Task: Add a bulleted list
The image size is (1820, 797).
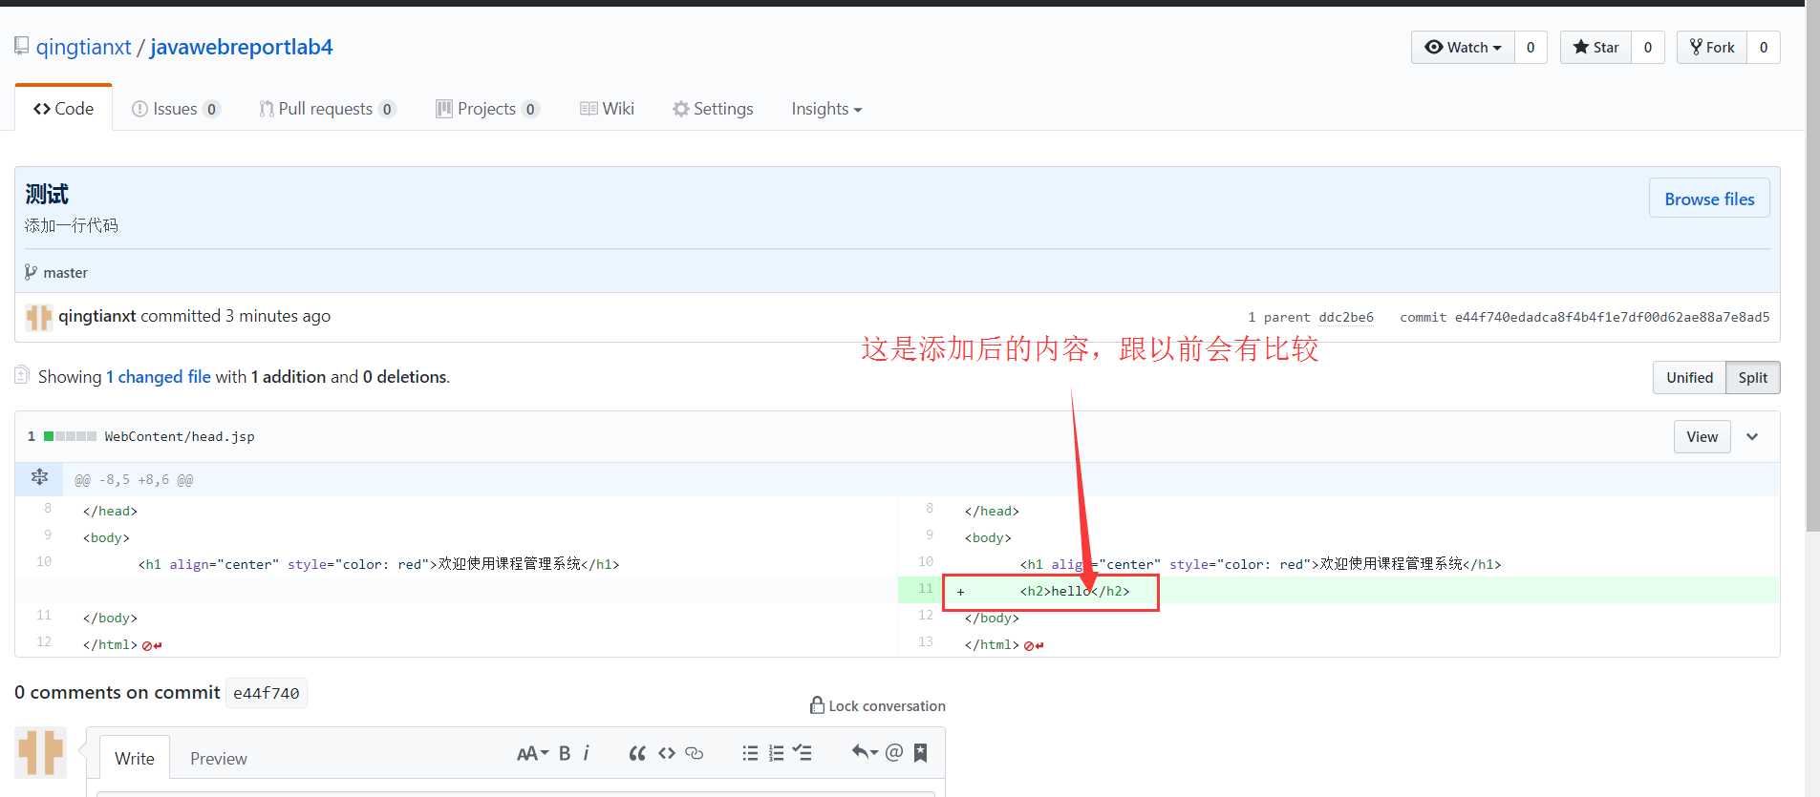Action: (x=750, y=753)
